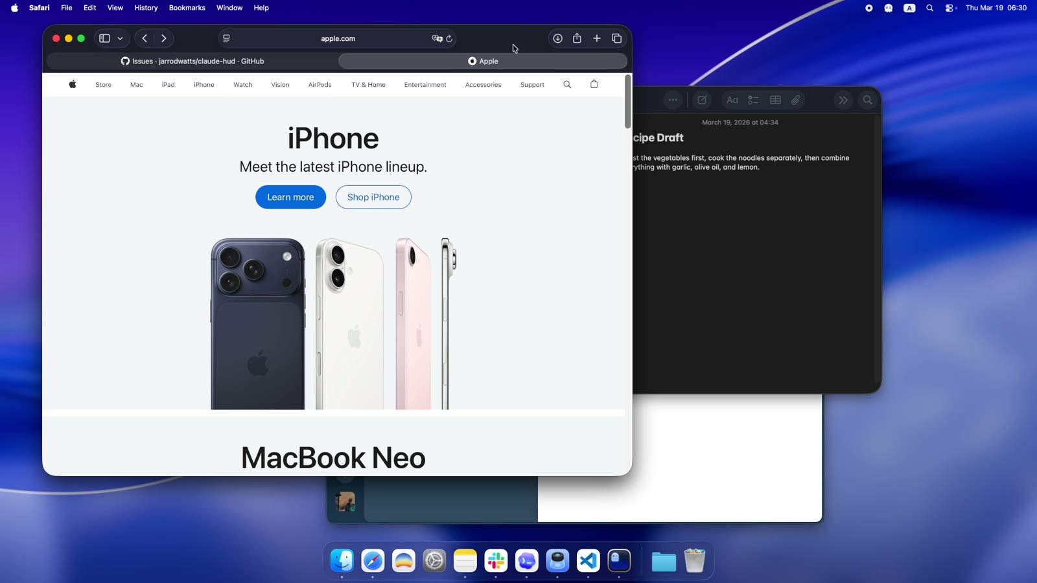Viewport: 1037px width, 583px height.
Task: Search apple.com with the magnifier icon
Action: click(567, 84)
